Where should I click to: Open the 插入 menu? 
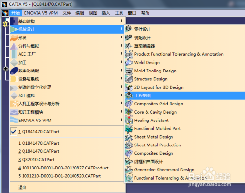coord(106,13)
